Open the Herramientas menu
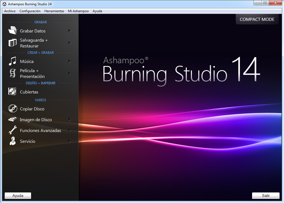Viewport: 284px width, 203px height. (54, 11)
